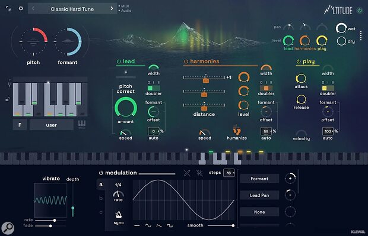Adjust the vibrato rate slider
368x236 pixels.
(x=50, y=220)
